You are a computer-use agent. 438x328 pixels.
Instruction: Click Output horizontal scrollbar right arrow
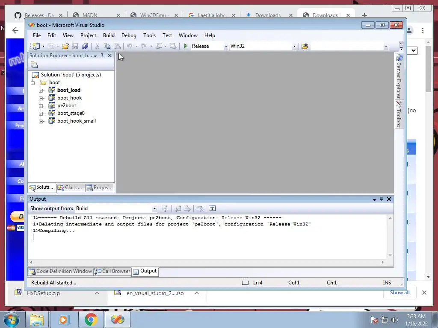(382, 262)
